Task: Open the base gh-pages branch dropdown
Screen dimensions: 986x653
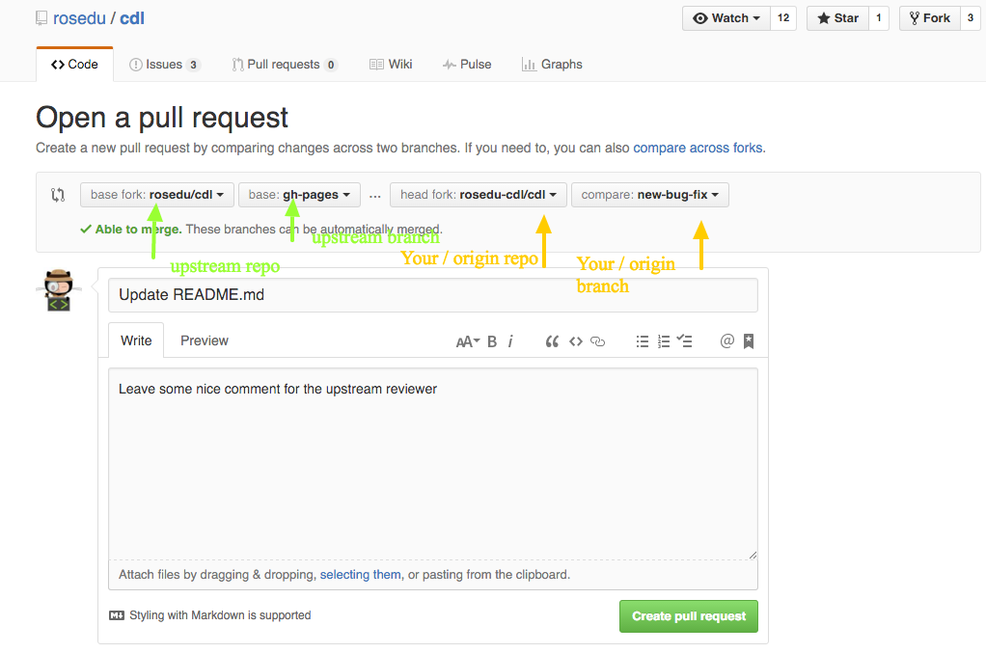Action: pyautogui.click(x=299, y=195)
